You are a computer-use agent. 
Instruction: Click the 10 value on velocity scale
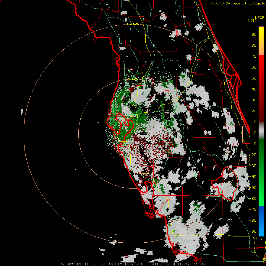[x=254, y=122]
